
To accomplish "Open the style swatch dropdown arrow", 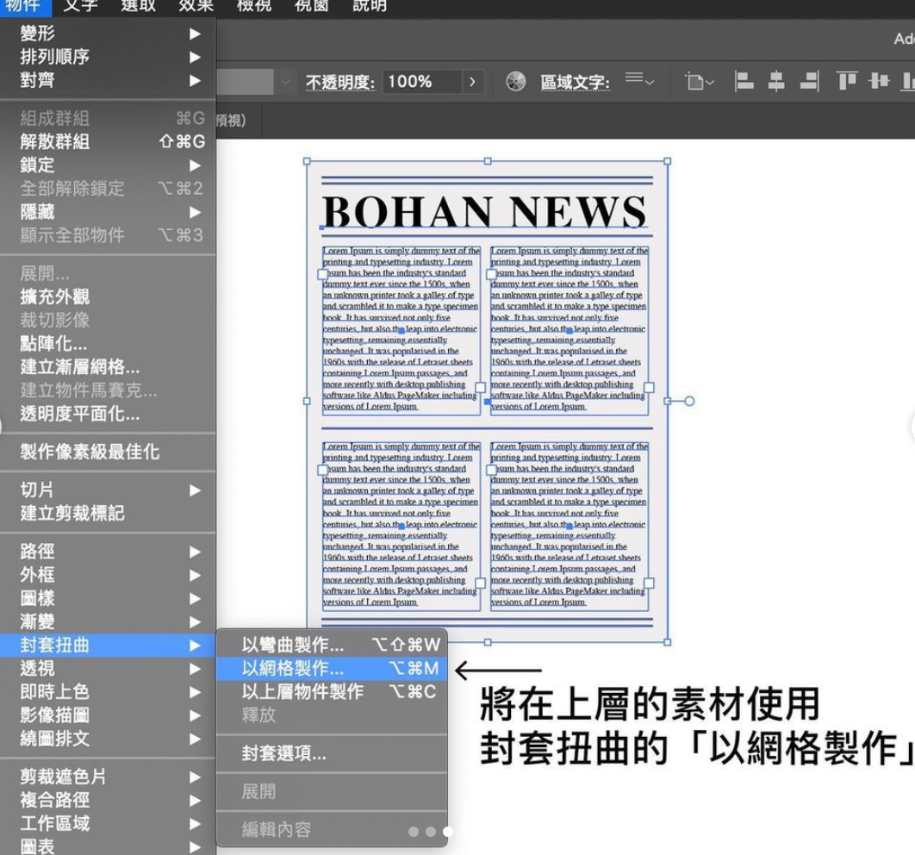I will coord(285,82).
